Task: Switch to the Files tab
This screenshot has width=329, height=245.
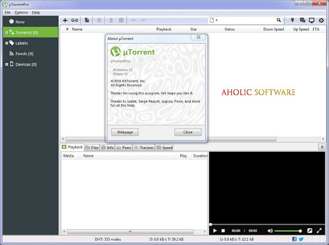Action: [x=92, y=148]
